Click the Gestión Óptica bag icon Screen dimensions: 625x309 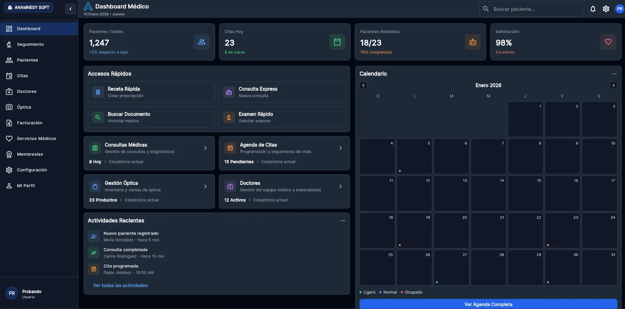coord(95,186)
